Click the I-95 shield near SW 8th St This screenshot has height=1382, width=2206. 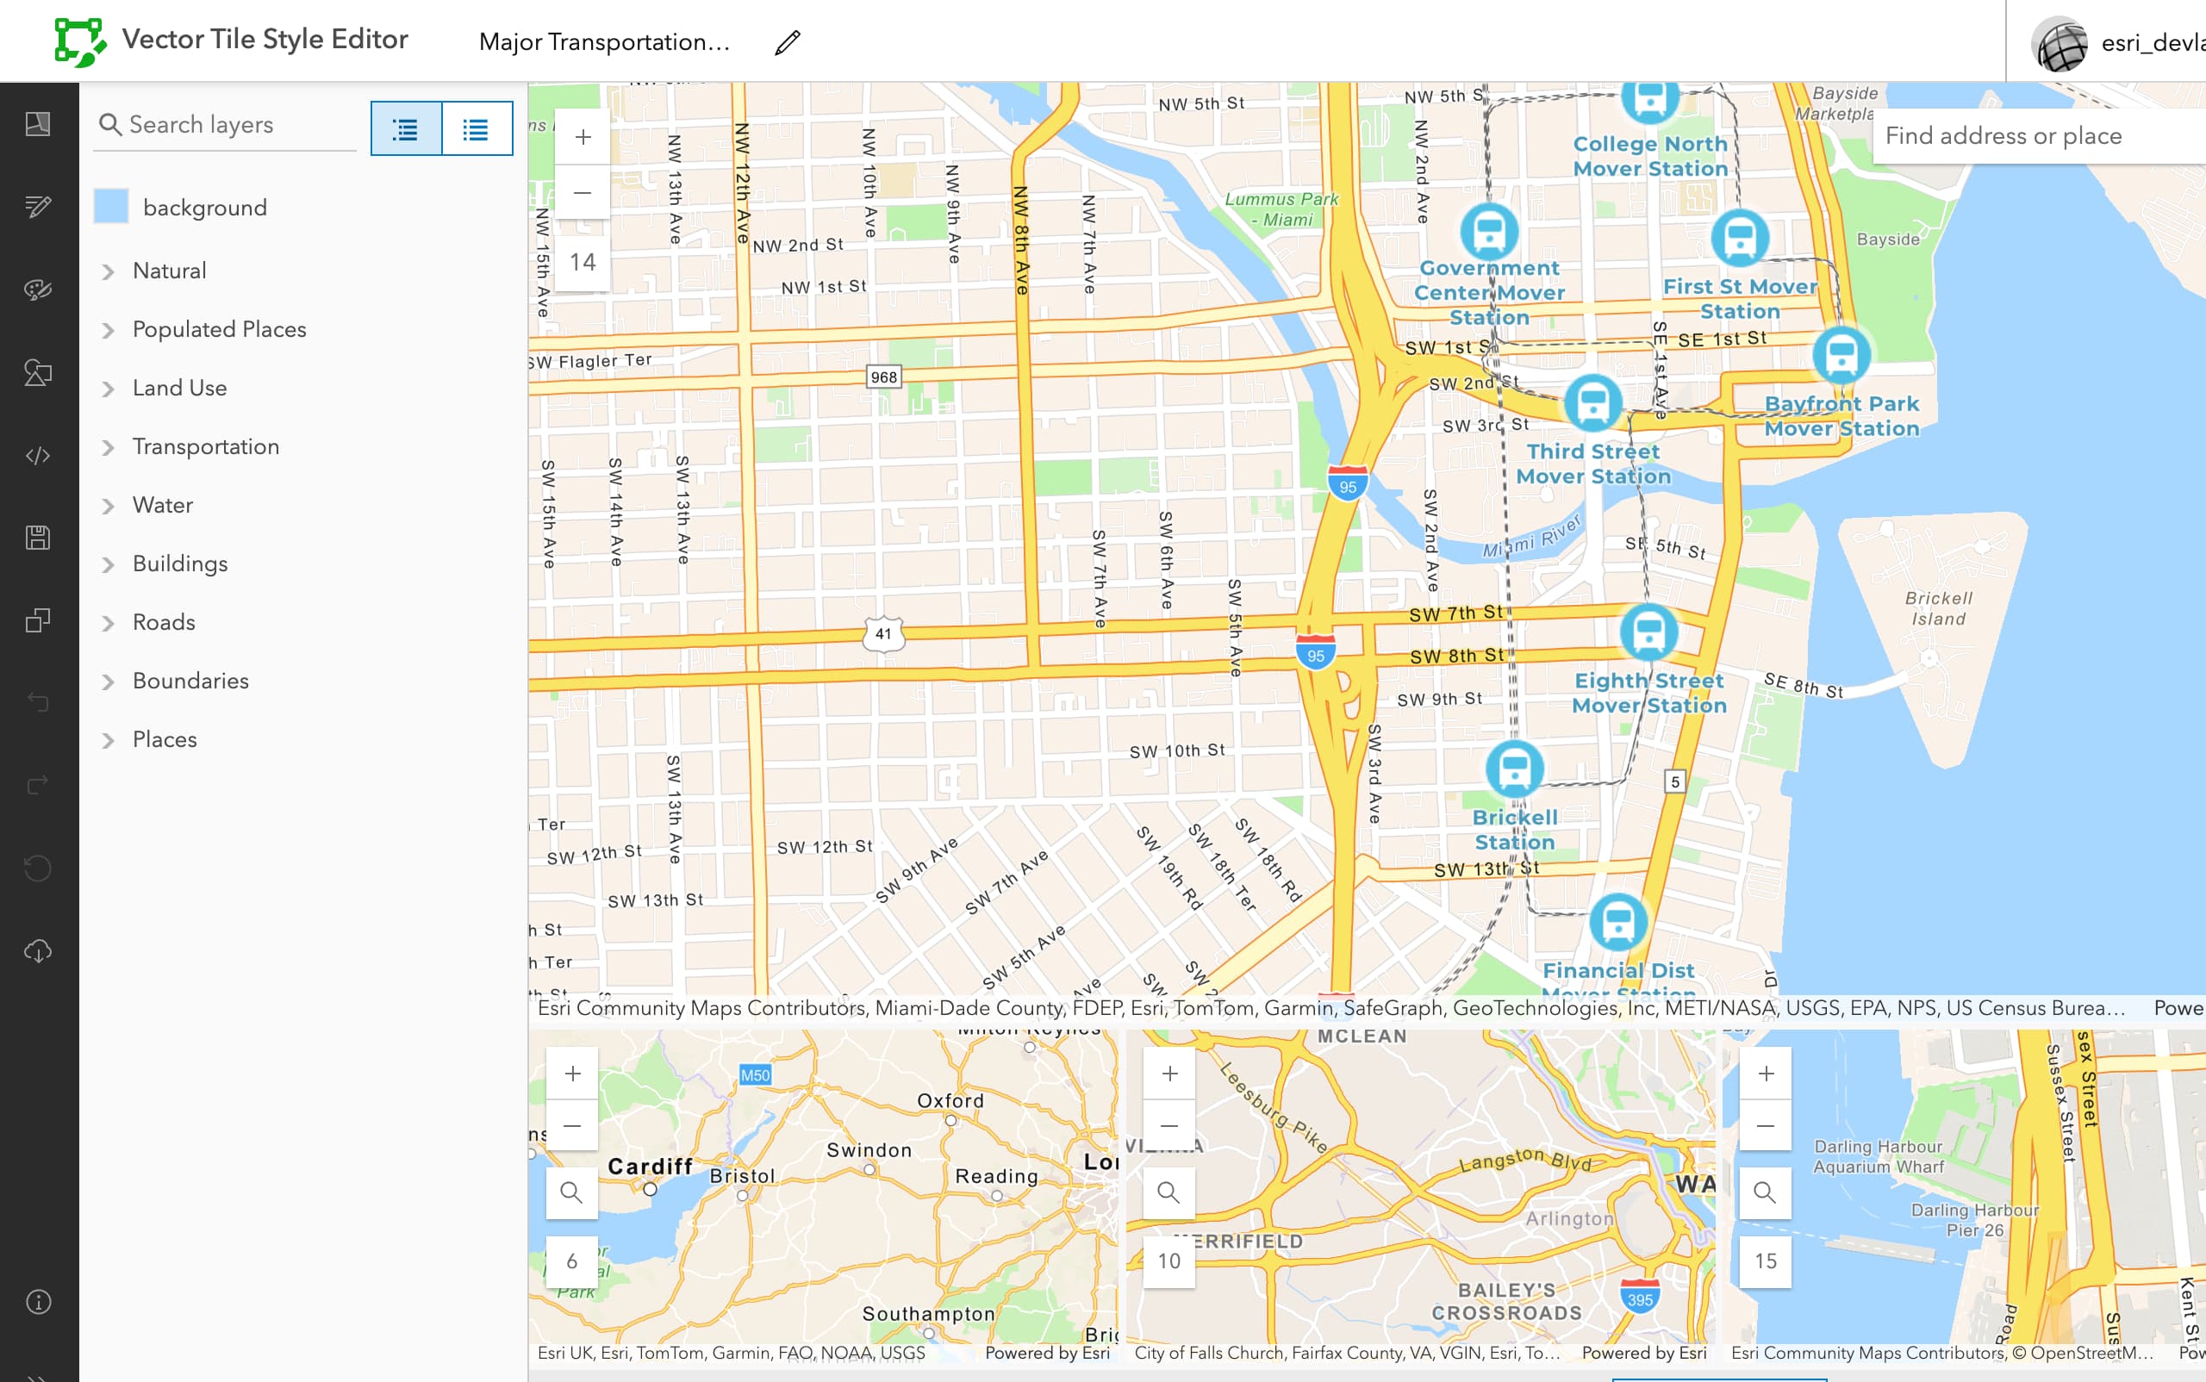[1316, 651]
